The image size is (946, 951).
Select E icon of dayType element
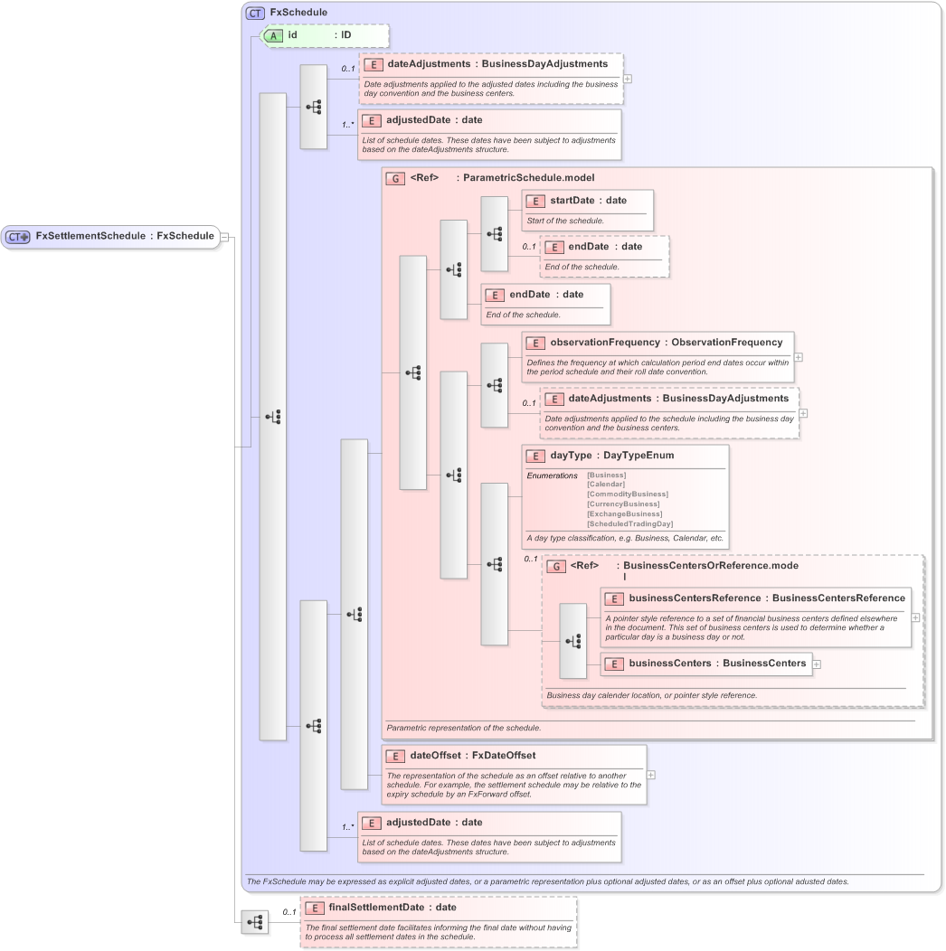pyautogui.click(x=535, y=457)
